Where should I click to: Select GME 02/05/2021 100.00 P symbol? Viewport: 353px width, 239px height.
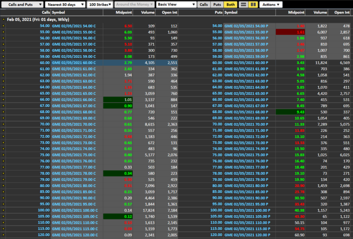tap(247, 210)
